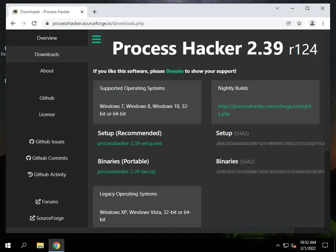The image size is (336, 252).
Task: Go back with the browser back arrow
Action: [13, 23]
